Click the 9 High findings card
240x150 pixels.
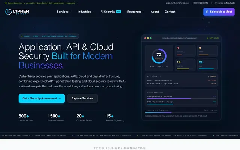207,51
